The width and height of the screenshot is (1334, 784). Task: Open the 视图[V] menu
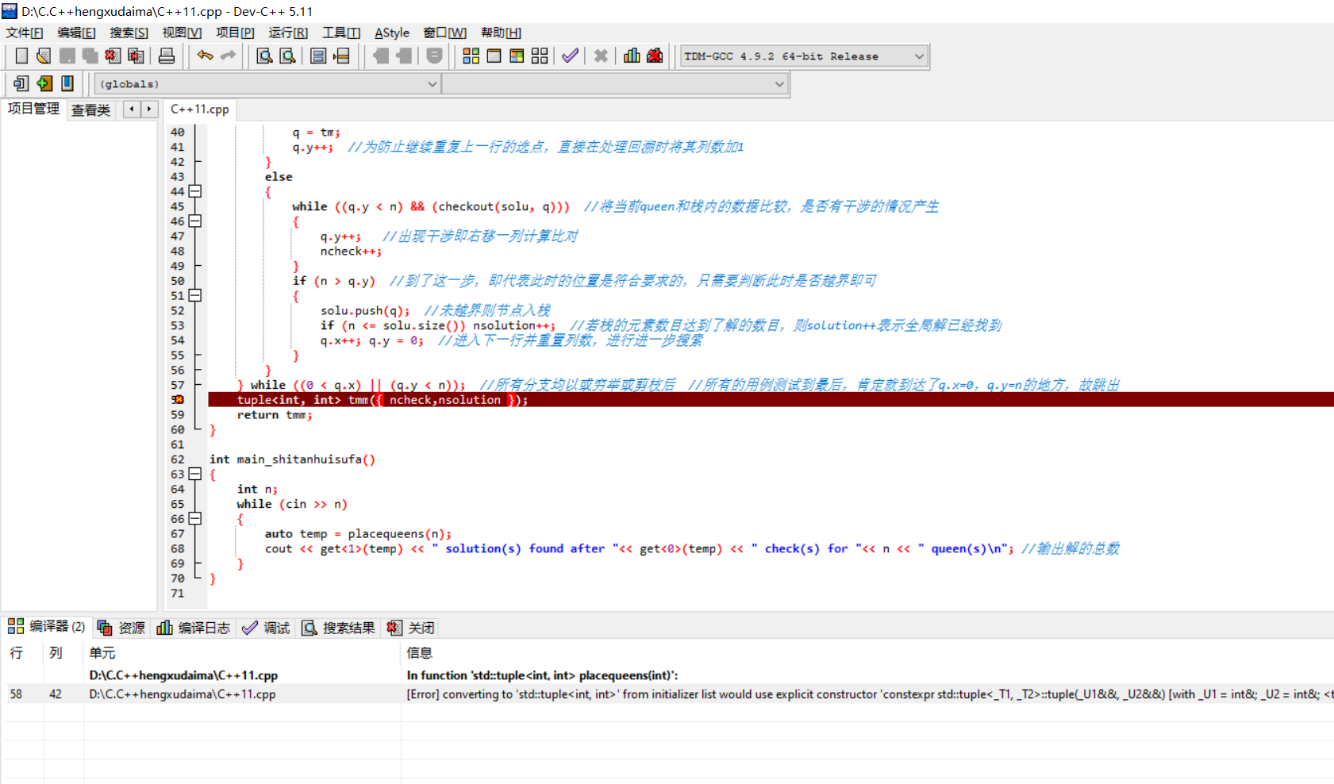[182, 33]
